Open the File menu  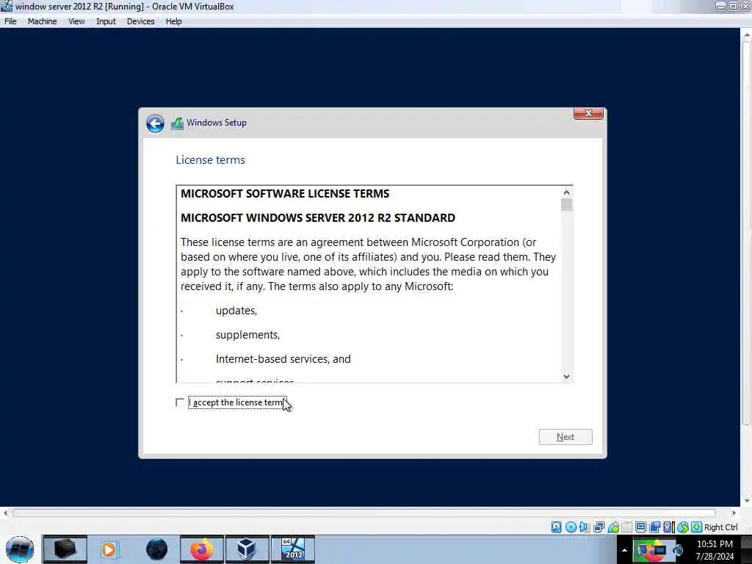[x=10, y=21]
